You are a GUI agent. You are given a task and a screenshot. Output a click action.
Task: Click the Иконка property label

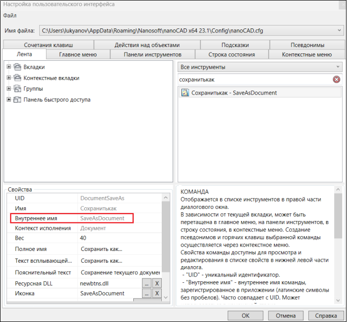point(25,294)
